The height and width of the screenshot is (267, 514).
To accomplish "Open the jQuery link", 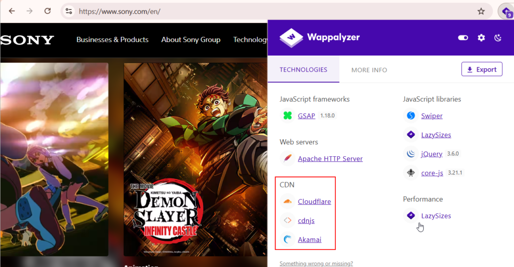I will coord(432,154).
